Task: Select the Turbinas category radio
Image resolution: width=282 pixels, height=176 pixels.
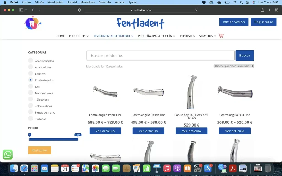Action: [31, 118]
